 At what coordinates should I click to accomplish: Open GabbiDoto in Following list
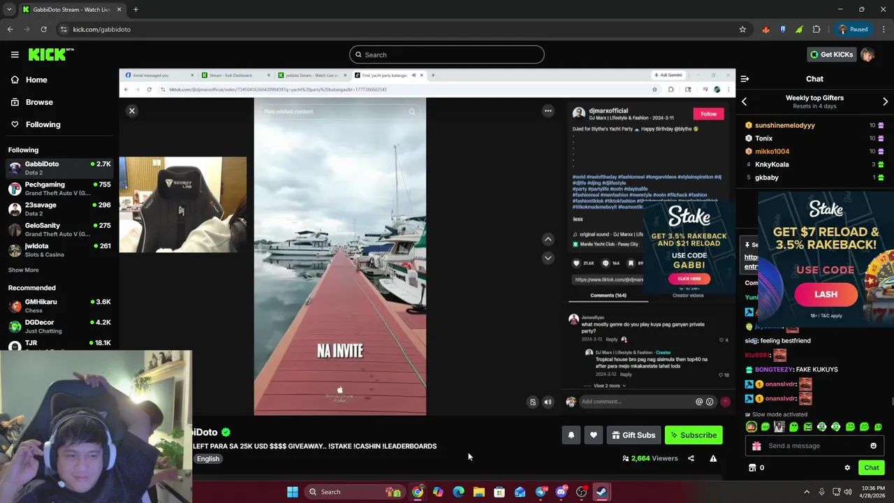point(59,168)
